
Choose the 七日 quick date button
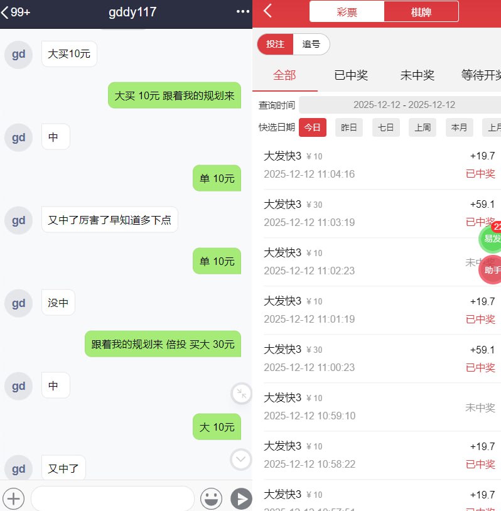pos(386,127)
